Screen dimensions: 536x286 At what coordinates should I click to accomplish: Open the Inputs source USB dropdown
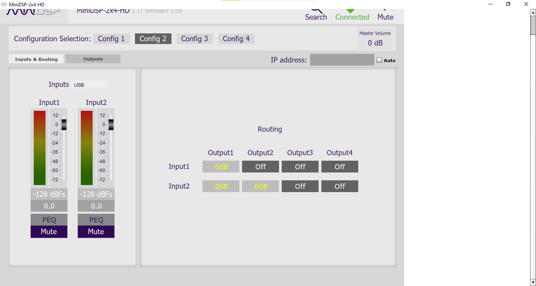[90, 85]
